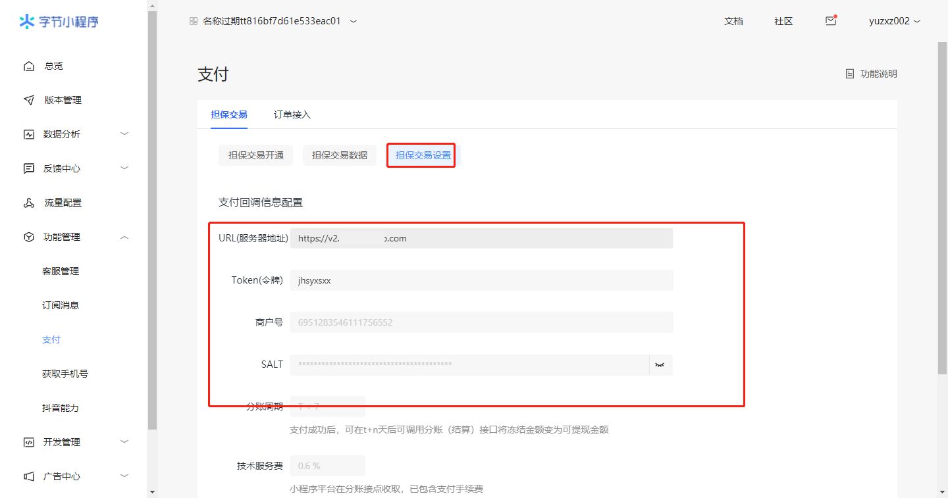Click the 字节小程序 logo icon
Screen dimensions: 948x498
tap(26, 22)
